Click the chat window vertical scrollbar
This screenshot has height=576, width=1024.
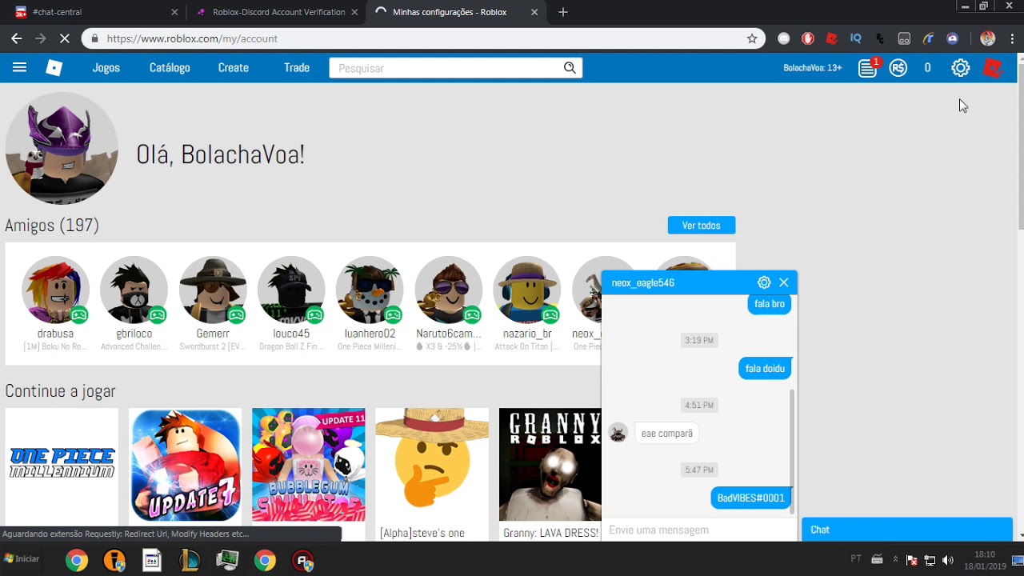[794, 452]
